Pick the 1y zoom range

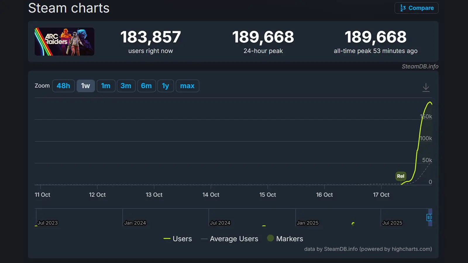(x=166, y=86)
